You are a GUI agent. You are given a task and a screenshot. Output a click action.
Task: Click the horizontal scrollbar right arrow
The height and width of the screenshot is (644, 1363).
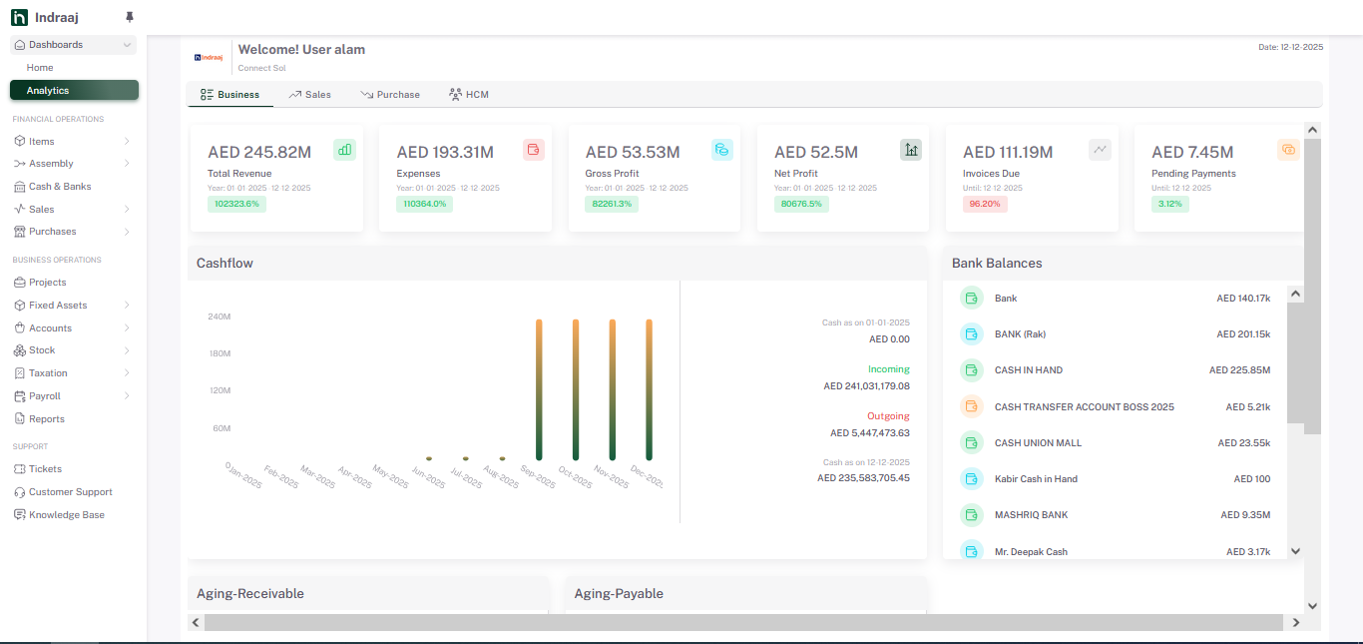tap(1295, 623)
